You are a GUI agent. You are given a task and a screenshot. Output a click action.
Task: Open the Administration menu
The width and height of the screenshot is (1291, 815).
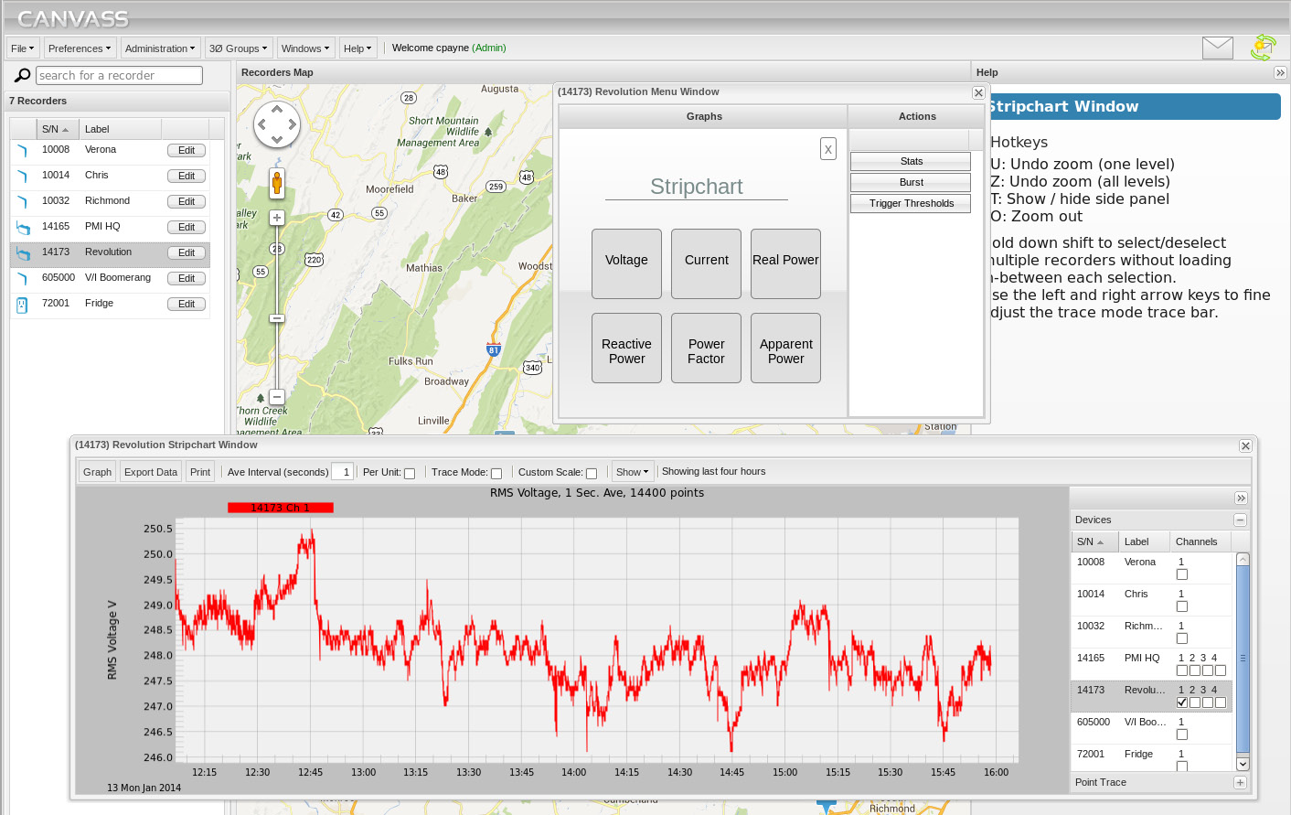click(x=160, y=48)
